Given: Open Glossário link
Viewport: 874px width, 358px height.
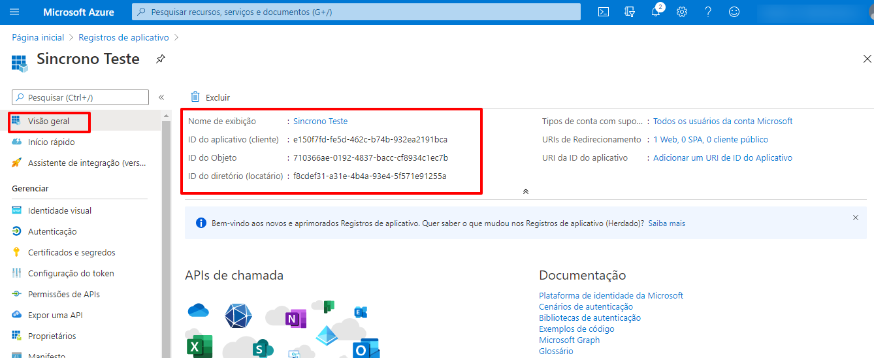Looking at the screenshot, I should (556, 351).
